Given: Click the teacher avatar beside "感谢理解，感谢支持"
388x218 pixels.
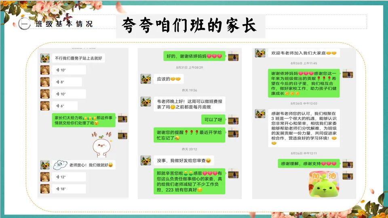Looking at the screenshot, I should coord(348,164).
